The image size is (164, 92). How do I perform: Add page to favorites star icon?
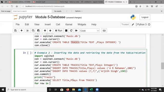[x=140, y=6]
